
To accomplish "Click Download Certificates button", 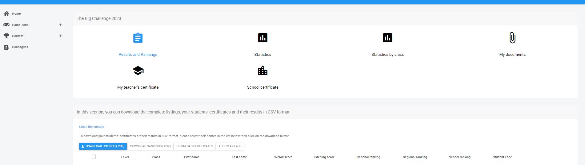I will click(x=195, y=146).
